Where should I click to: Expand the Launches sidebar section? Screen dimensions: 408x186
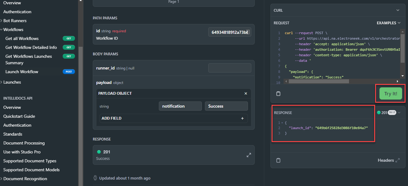click(11, 82)
